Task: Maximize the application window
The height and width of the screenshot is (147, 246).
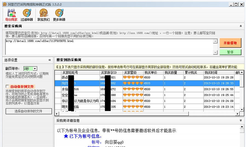Action: tap(236, 4)
